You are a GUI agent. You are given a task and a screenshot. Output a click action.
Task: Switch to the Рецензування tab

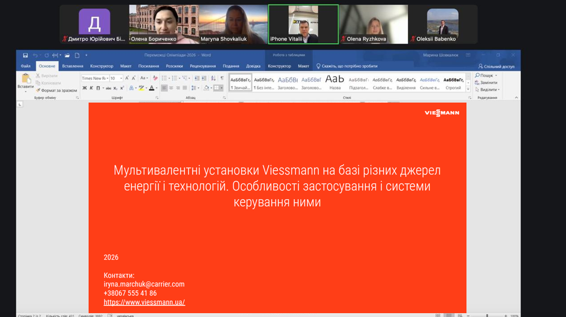point(202,66)
